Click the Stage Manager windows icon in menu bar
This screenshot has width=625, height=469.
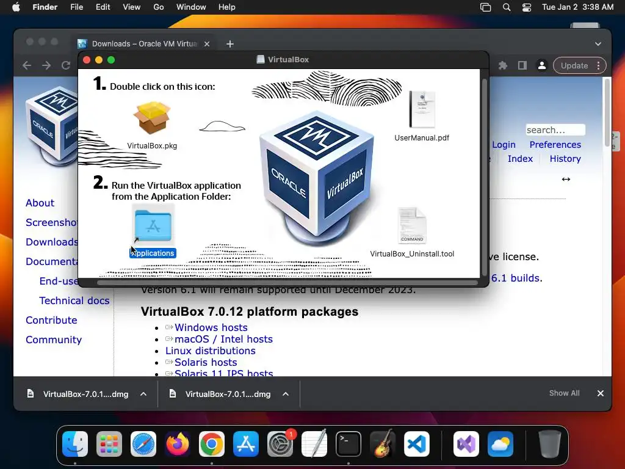pyautogui.click(x=485, y=7)
